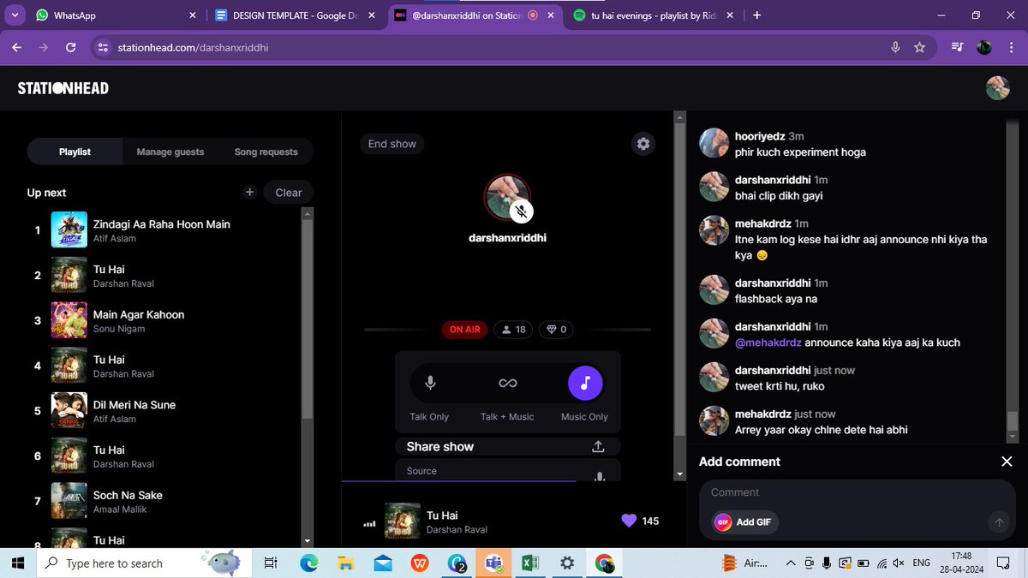Click the muted mic badge on host avatar
This screenshot has width=1028, height=578.
coord(522,211)
